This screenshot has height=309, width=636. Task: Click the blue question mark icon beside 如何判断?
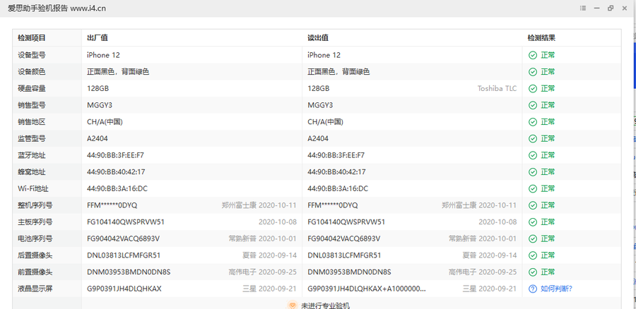533,289
